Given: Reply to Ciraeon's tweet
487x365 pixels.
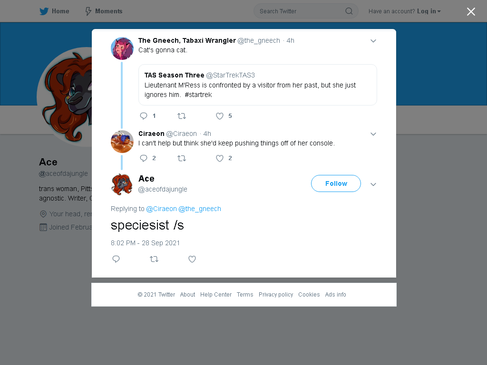Looking at the screenshot, I should coord(144,158).
